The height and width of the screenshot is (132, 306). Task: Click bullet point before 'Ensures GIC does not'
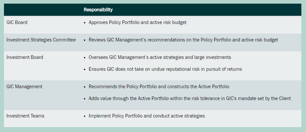[85, 69]
